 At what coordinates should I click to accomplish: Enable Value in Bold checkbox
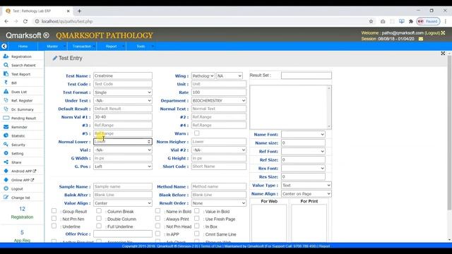pos(196,211)
